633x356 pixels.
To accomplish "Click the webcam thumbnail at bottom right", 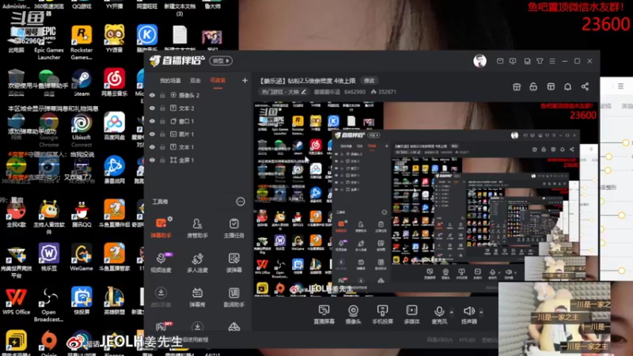I will coord(555,319).
